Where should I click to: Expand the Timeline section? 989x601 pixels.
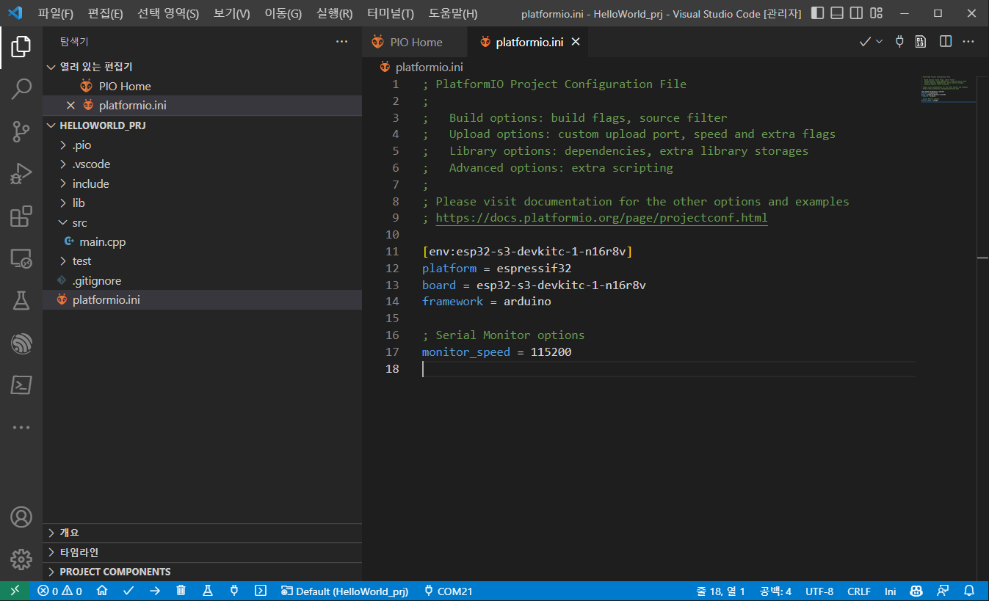coord(202,552)
